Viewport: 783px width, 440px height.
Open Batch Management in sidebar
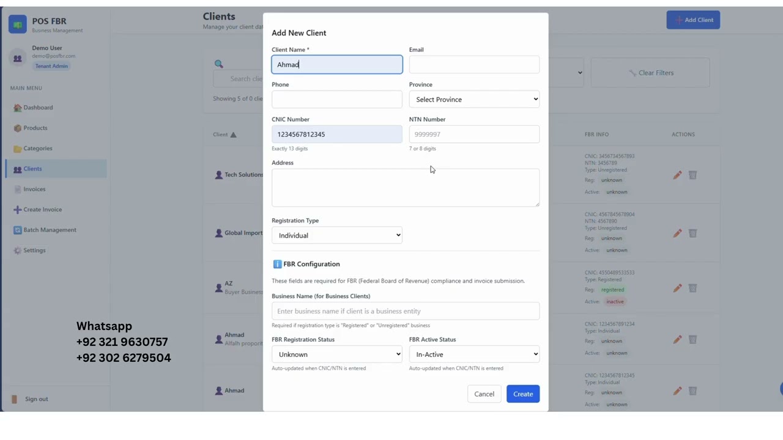coord(56,230)
